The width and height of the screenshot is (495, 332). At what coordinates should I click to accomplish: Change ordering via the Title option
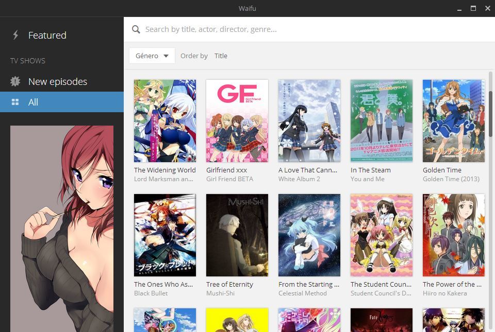[221, 56]
